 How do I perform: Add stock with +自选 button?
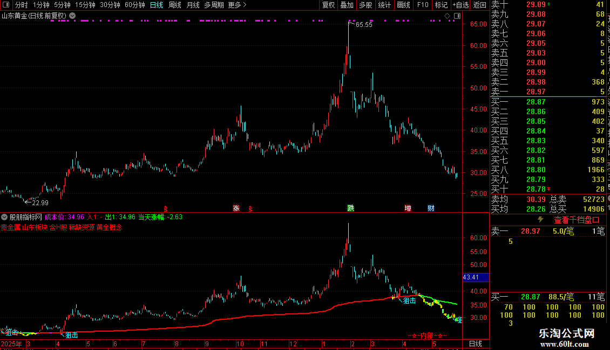(460, 5)
